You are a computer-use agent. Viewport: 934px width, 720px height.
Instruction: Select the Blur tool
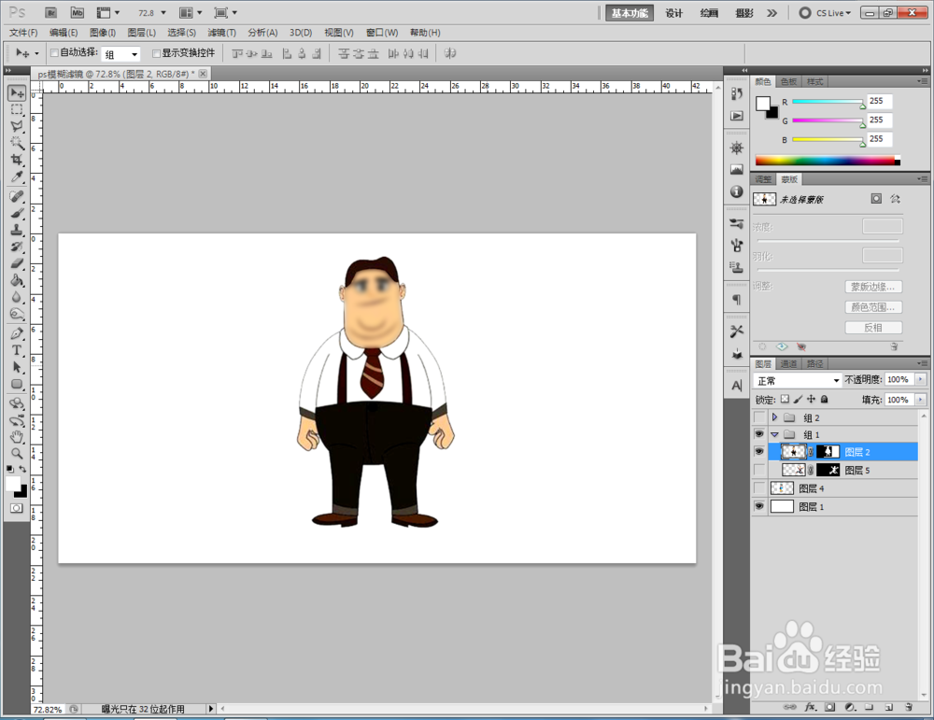(x=17, y=297)
